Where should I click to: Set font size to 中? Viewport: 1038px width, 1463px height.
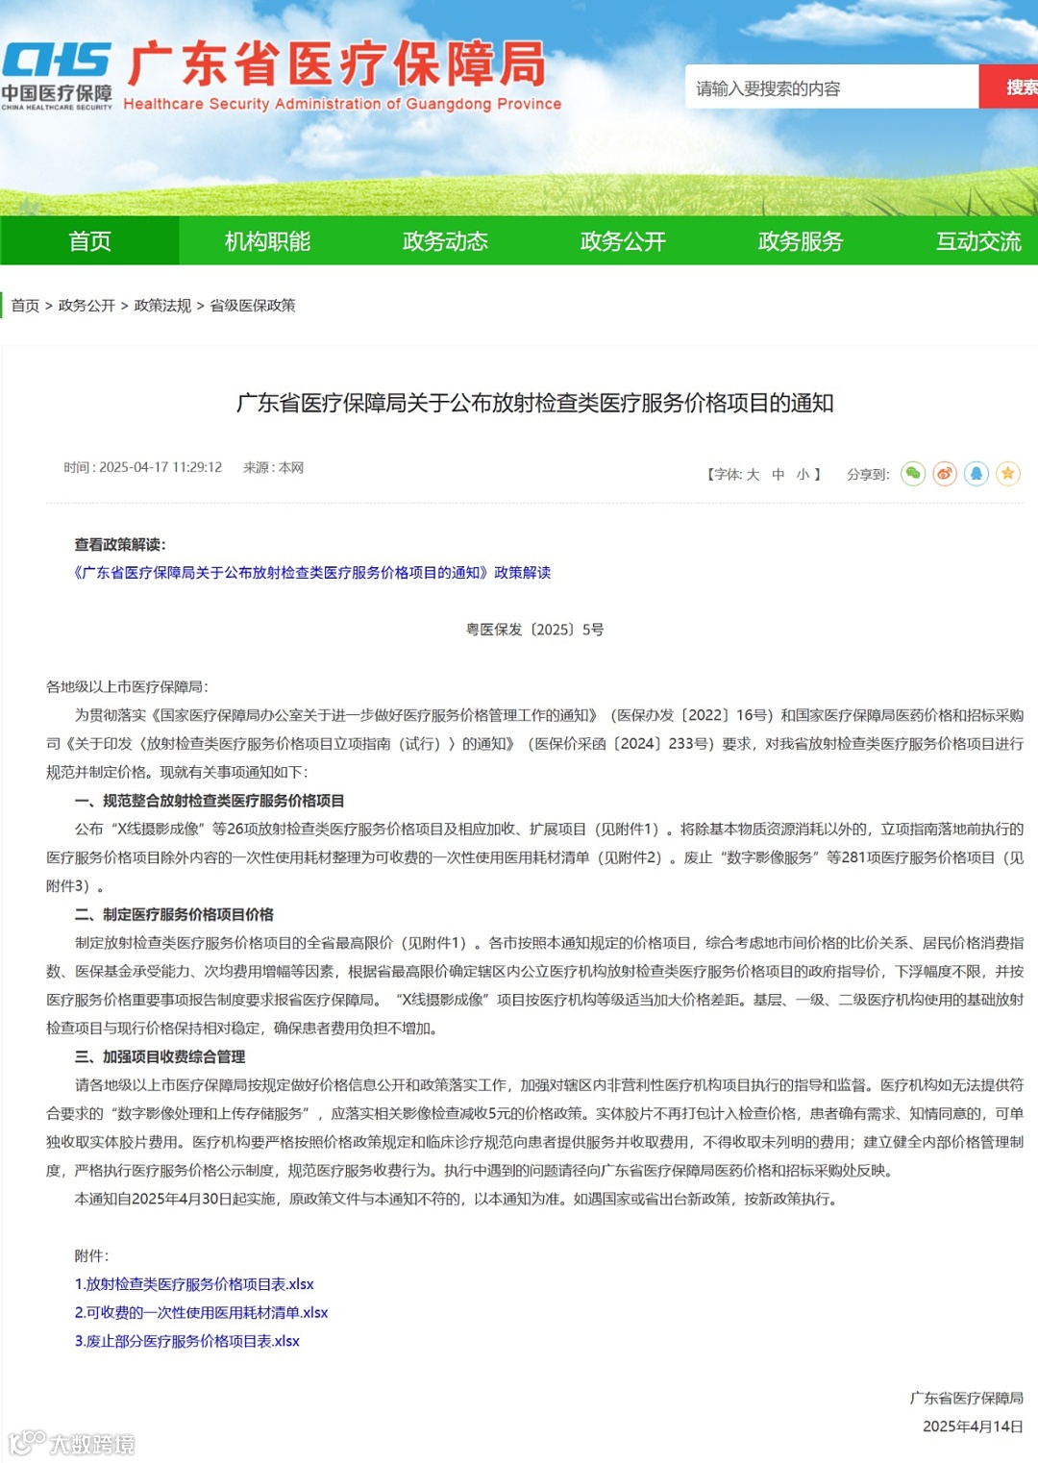778,475
